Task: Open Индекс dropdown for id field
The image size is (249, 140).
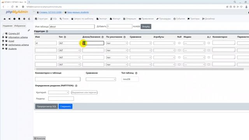Action: (194, 43)
